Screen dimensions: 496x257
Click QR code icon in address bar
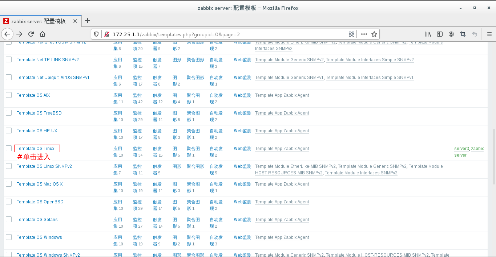click(351, 34)
